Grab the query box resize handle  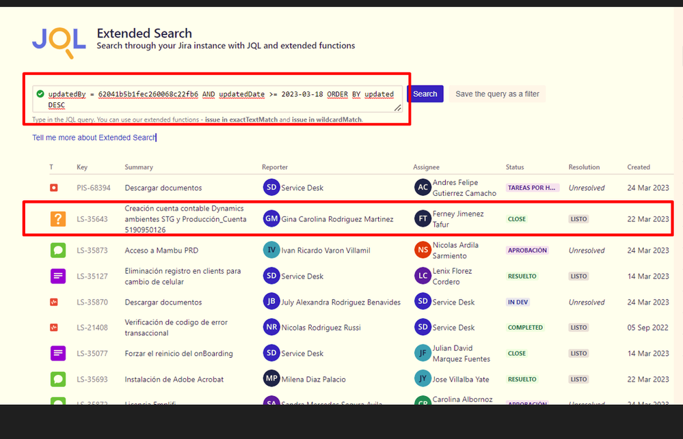tap(398, 108)
